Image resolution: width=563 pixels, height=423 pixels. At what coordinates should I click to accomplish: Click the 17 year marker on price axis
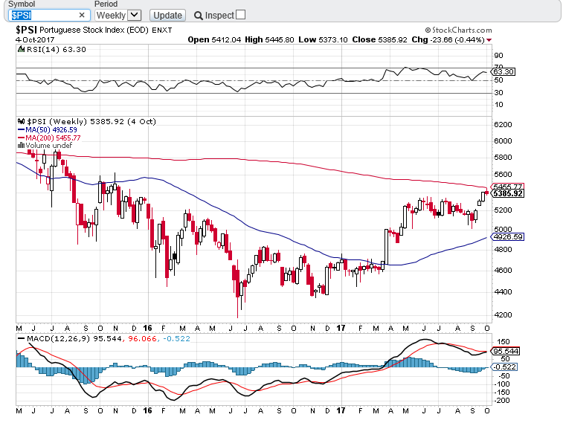[x=341, y=328]
